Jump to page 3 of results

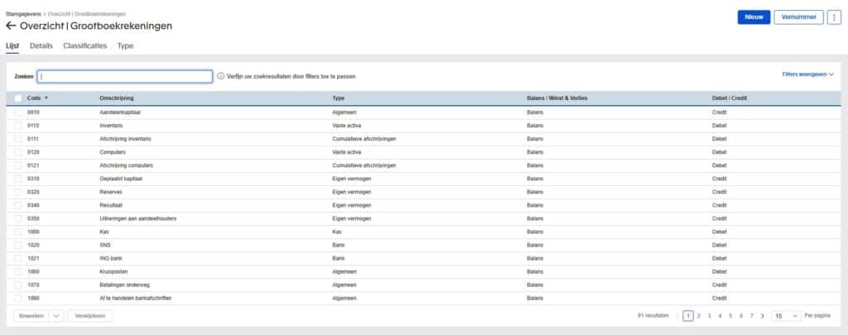709,316
